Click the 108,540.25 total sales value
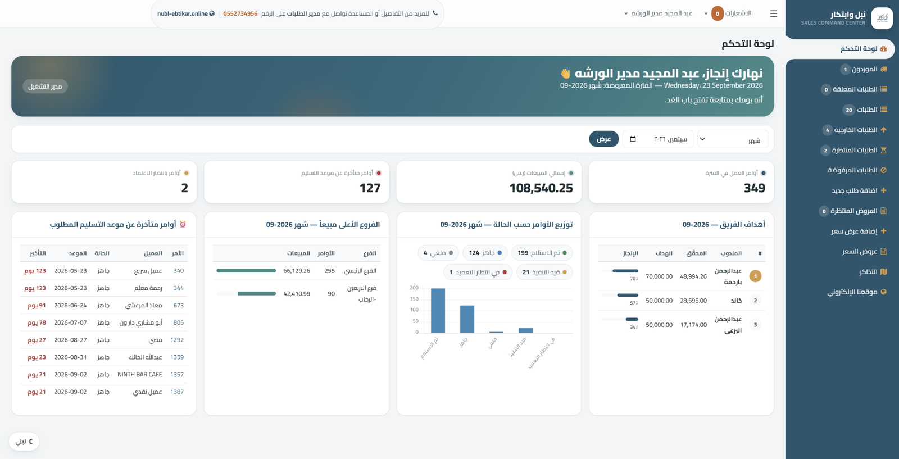This screenshot has width=899, height=459. click(541, 188)
